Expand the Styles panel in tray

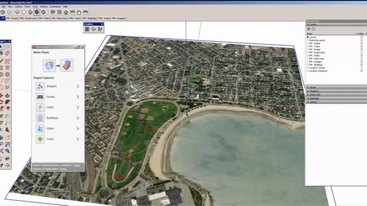pos(337,88)
